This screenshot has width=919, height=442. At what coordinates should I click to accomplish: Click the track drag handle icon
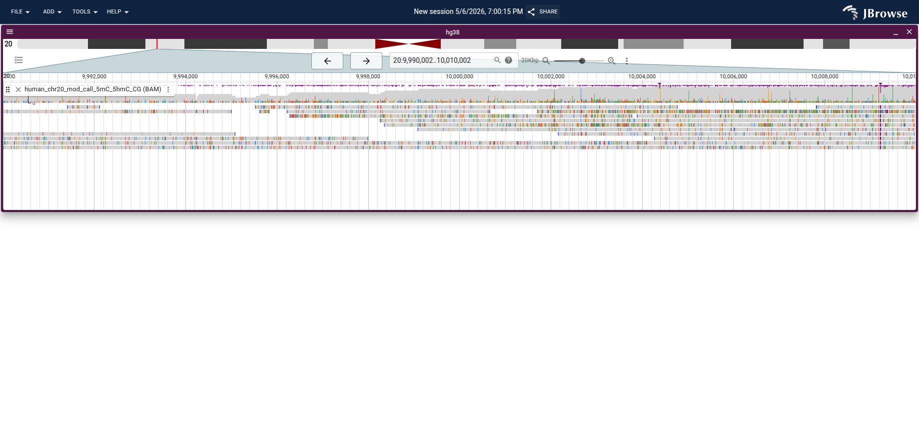(x=7, y=89)
